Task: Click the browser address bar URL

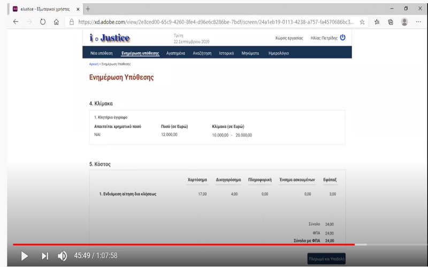Action: coord(214,22)
